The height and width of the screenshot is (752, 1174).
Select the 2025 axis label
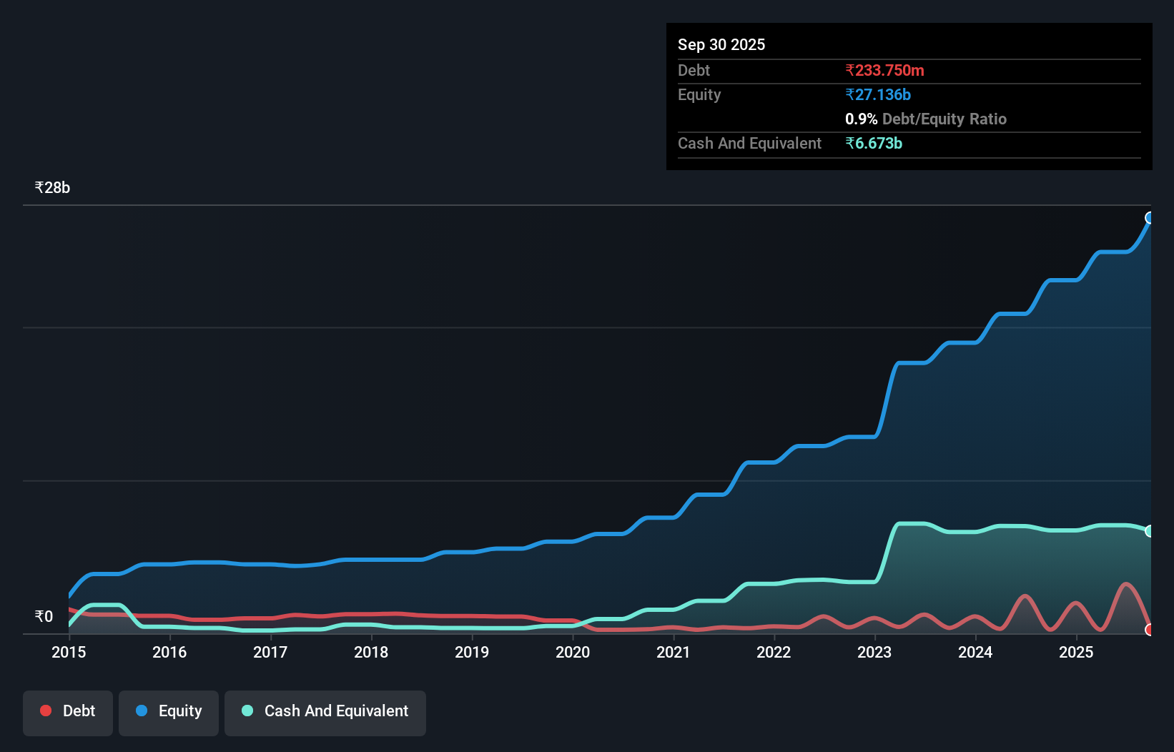(1077, 653)
